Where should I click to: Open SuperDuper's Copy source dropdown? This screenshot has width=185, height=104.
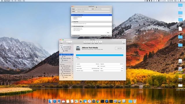(83, 9)
